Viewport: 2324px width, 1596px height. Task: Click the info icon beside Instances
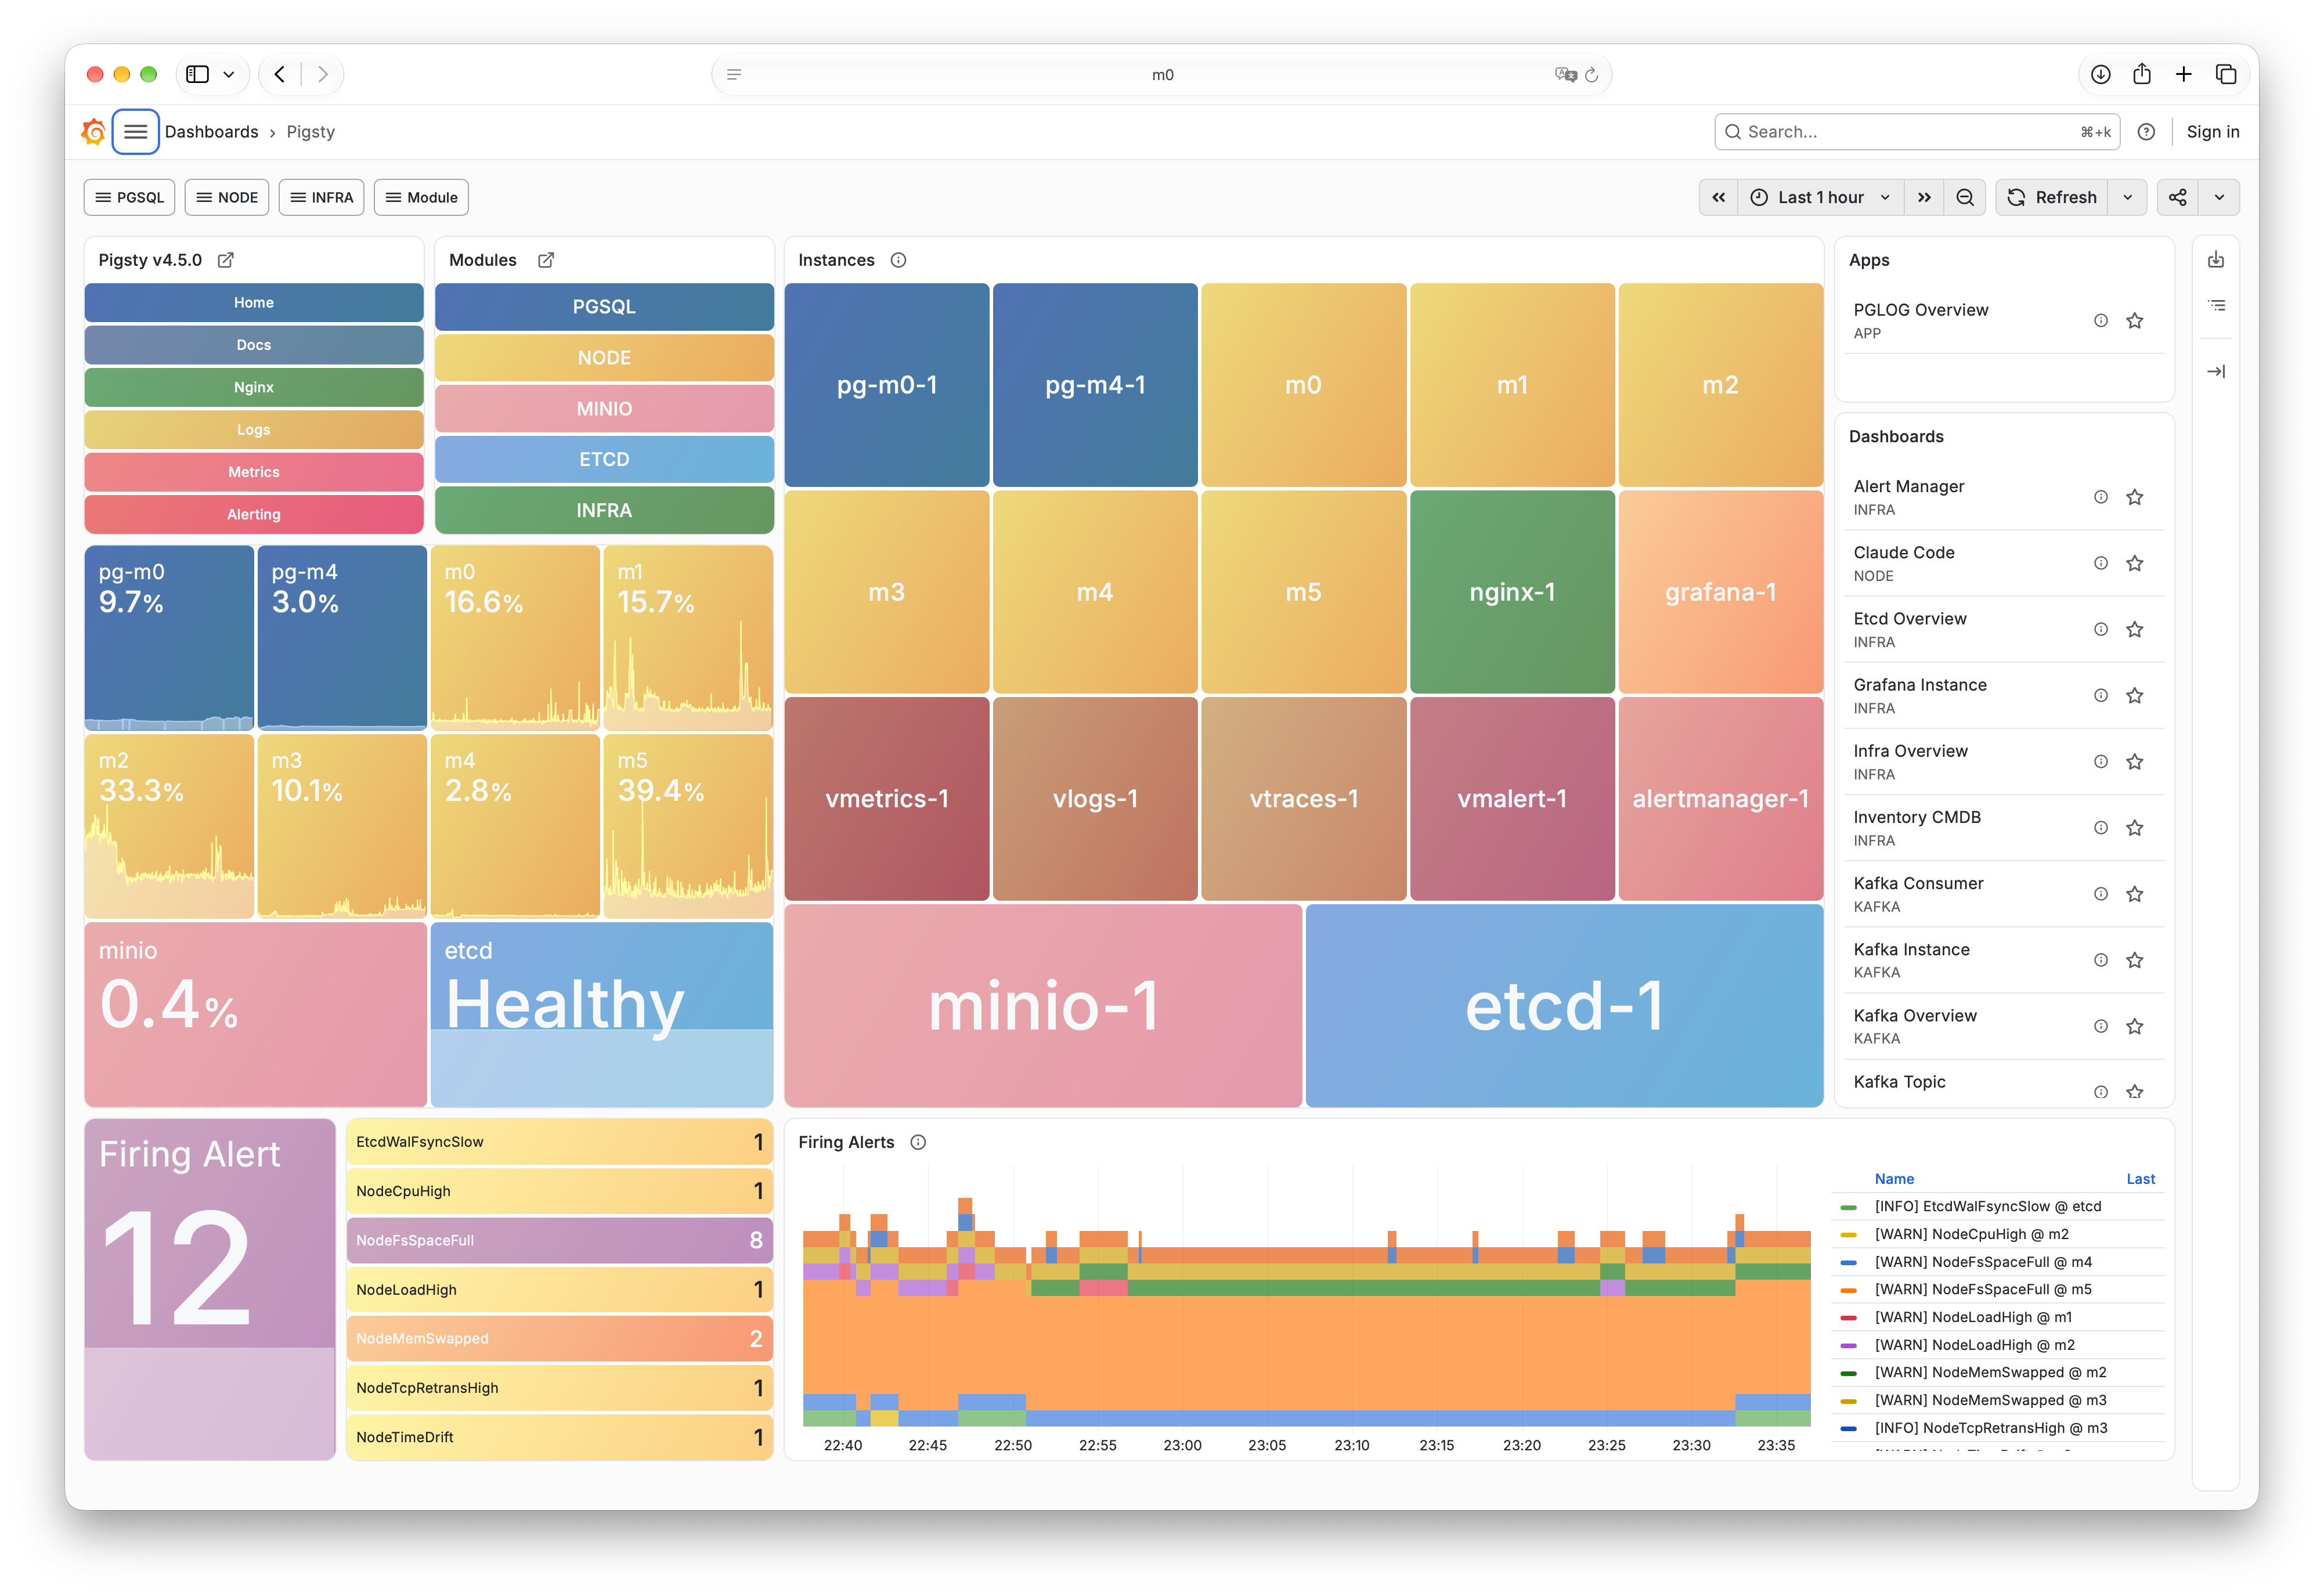(x=898, y=260)
